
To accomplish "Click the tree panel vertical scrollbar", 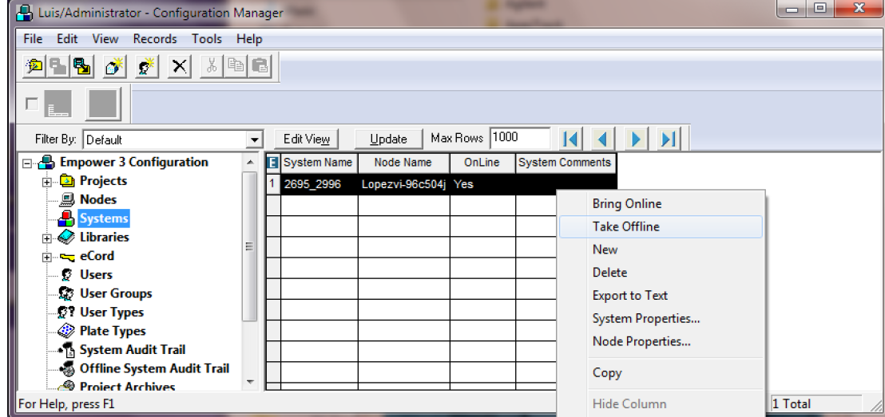I will point(250,247).
